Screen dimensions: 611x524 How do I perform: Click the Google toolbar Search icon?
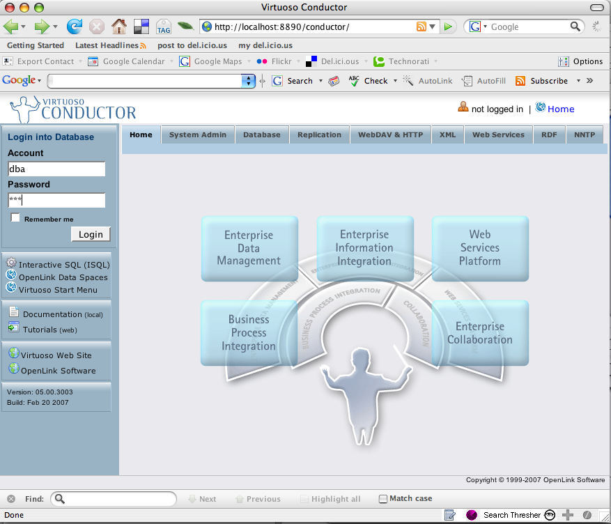(x=277, y=81)
